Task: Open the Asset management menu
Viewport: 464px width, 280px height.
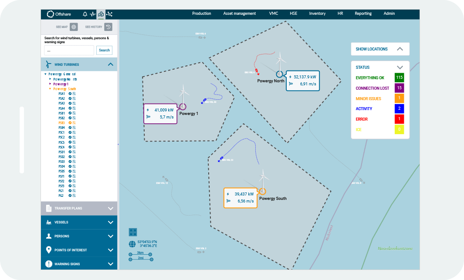Action: [239, 13]
